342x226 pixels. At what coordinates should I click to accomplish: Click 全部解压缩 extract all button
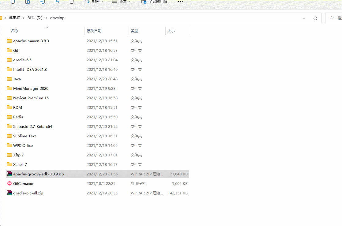[x=154, y=2]
